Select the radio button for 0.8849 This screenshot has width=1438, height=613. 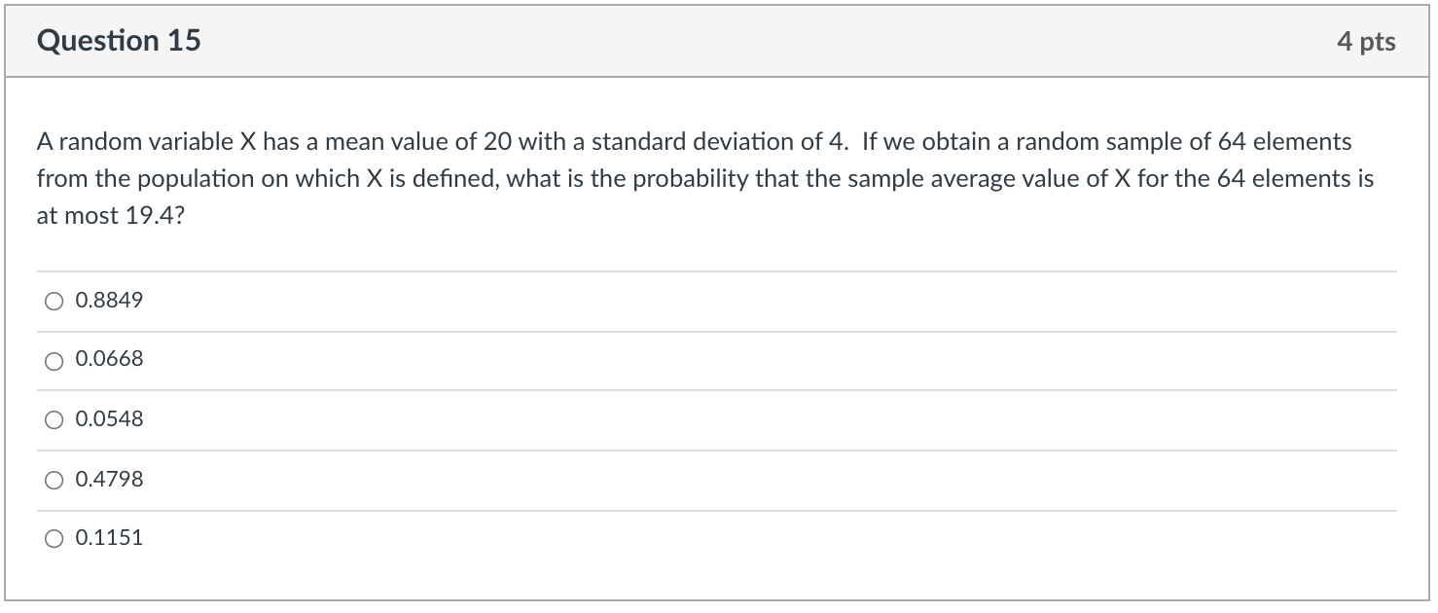click(54, 300)
